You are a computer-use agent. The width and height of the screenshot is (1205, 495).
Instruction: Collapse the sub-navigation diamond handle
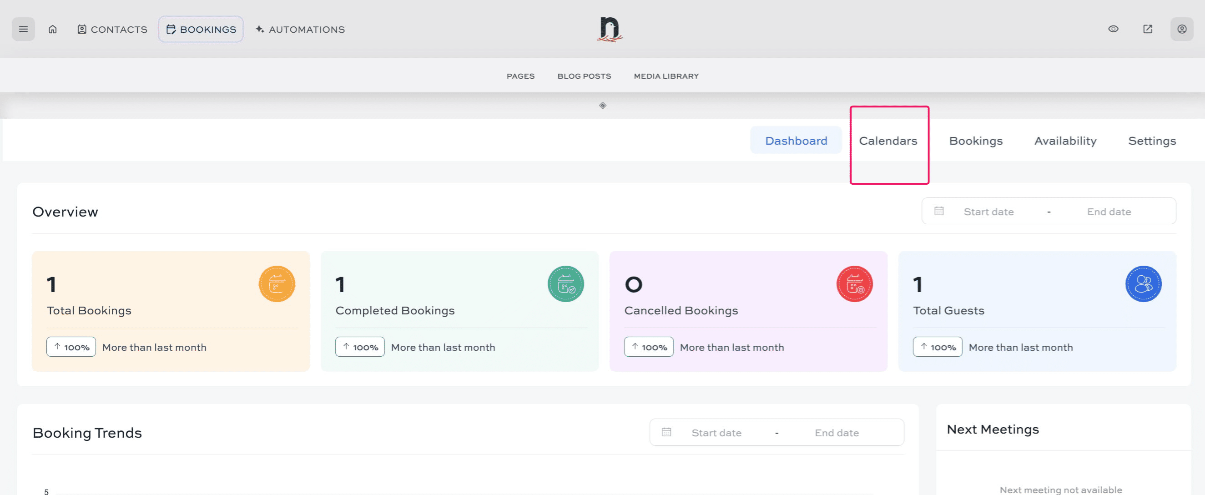pyautogui.click(x=602, y=105)
